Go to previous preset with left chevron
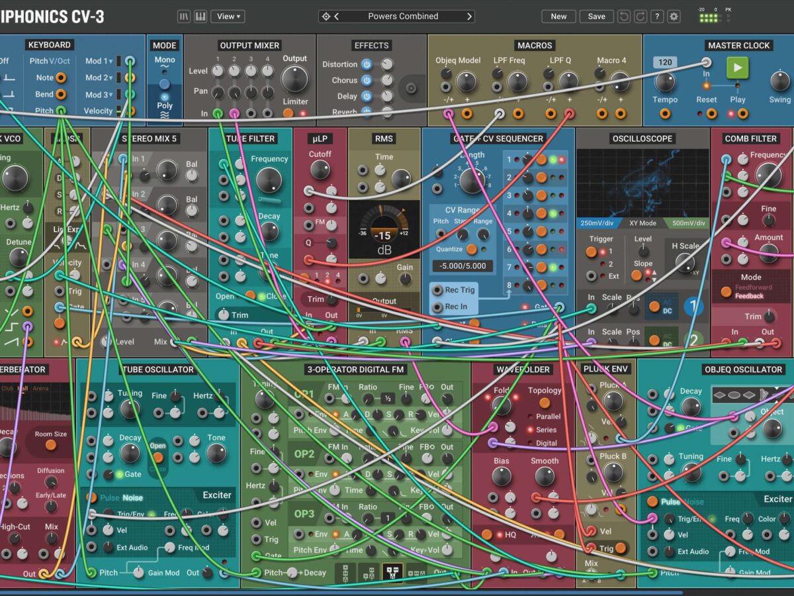794x596 pixels. [x=337, y=17]
